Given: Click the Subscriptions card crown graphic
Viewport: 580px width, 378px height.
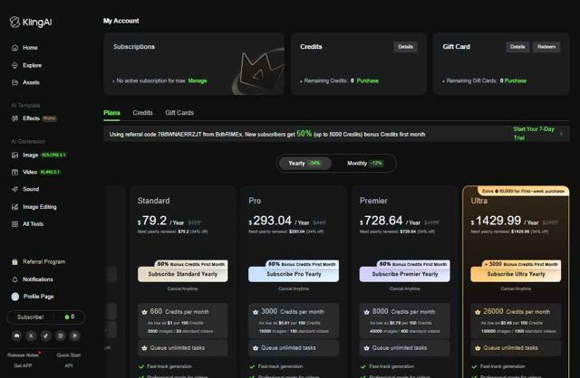Looking at the screenshot, I should click(x=259, y=71).
